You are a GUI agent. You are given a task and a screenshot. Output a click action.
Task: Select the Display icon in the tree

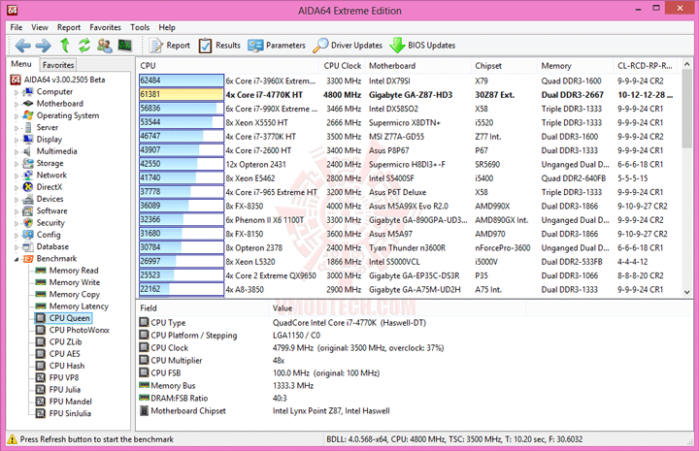click(x=28, y=140)
